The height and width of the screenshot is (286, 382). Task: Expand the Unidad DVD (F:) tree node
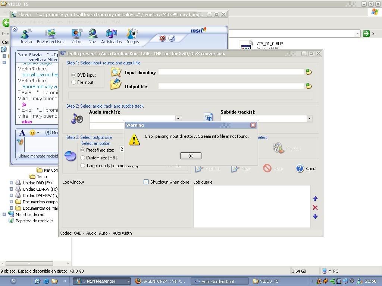(11, 182)
